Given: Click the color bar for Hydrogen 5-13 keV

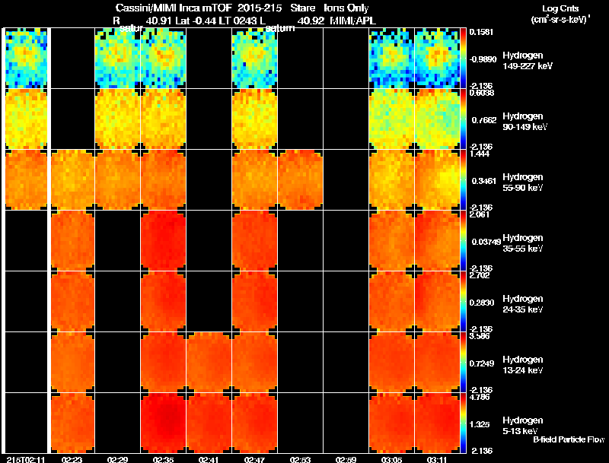Looking at the screenshot, I should (463, 423).
